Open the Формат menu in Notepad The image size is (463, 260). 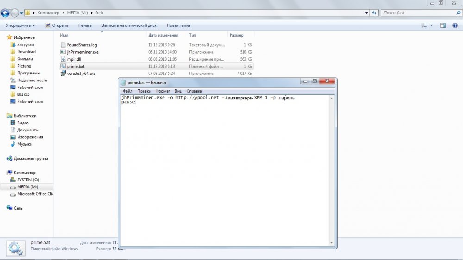(163, 91)
